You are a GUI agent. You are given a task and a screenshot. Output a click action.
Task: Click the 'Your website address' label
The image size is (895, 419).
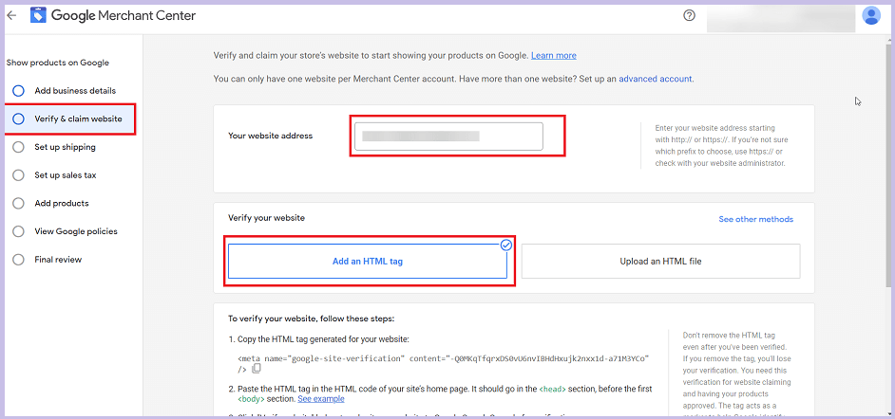(x=271, y=136)
